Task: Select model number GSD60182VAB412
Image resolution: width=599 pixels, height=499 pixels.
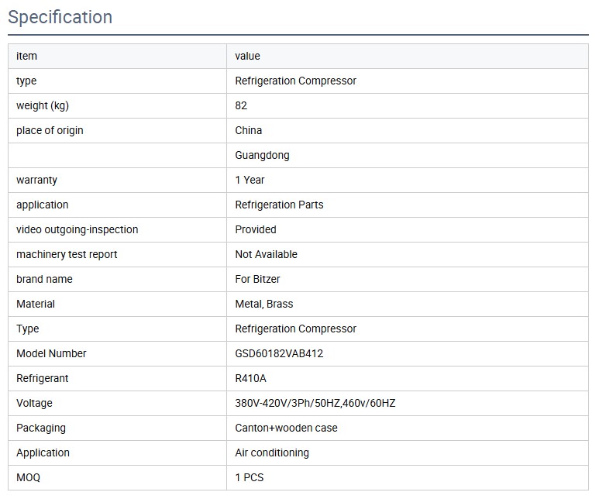Action: [x=279, y=353]
